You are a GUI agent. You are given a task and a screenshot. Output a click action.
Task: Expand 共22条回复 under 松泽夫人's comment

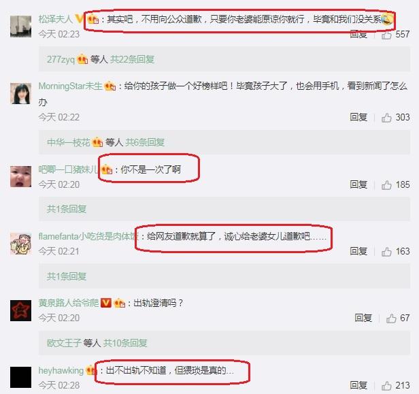click(132, 59)
